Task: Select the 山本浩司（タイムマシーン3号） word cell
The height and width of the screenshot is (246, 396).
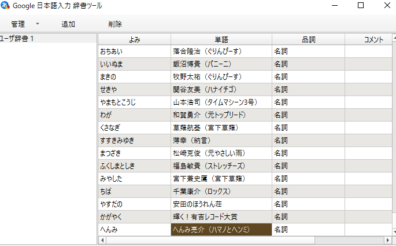Action: [x=221, y=102]
